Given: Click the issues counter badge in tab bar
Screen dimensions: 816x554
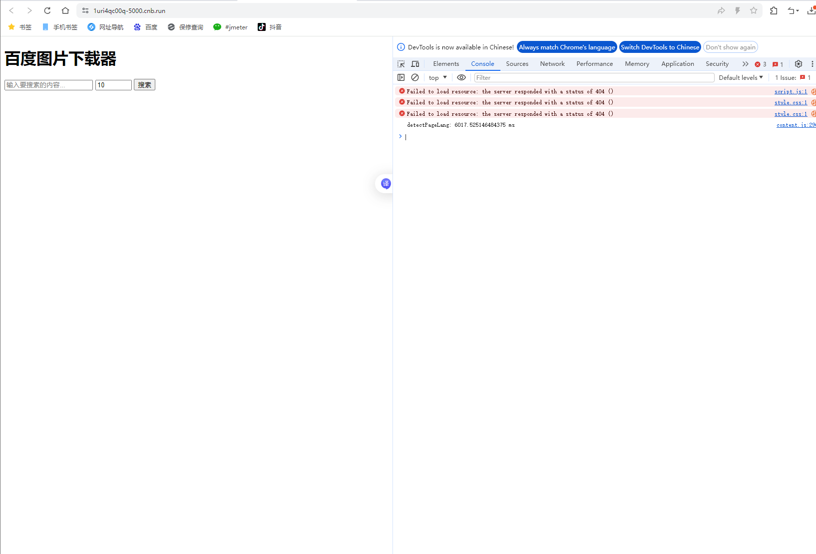Looking at the screenshot, I should point(778,64).
